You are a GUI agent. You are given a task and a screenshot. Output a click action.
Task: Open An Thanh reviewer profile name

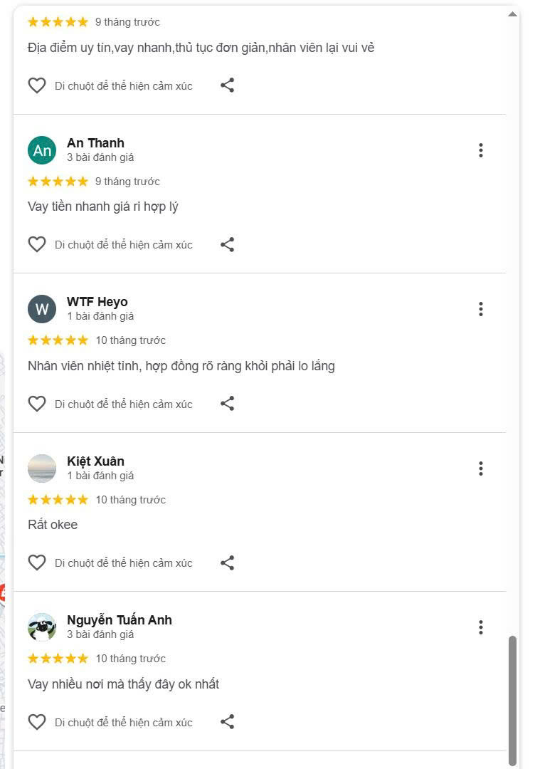click(x=95, y=143)
